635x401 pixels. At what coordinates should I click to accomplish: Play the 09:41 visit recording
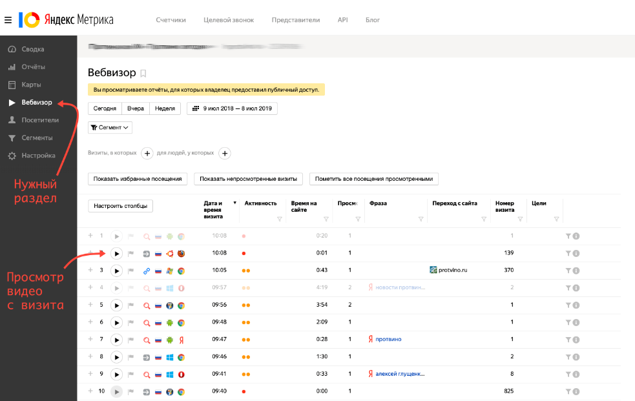(x=117, y=375)
